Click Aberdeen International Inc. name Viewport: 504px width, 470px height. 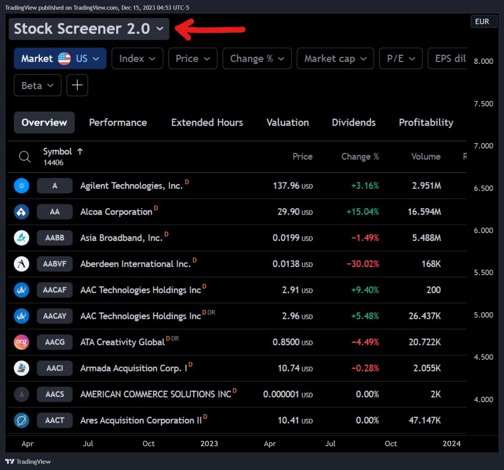point(135,264)
